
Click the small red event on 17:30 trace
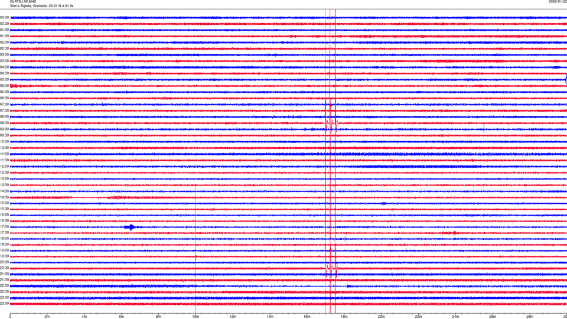click(454, 233)
